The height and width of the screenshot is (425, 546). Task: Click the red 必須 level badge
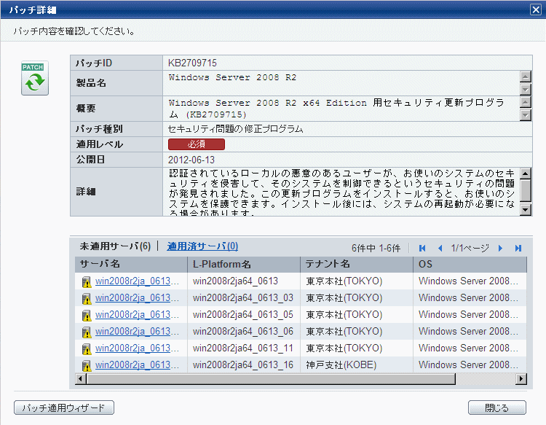click(x=197, y=144)
